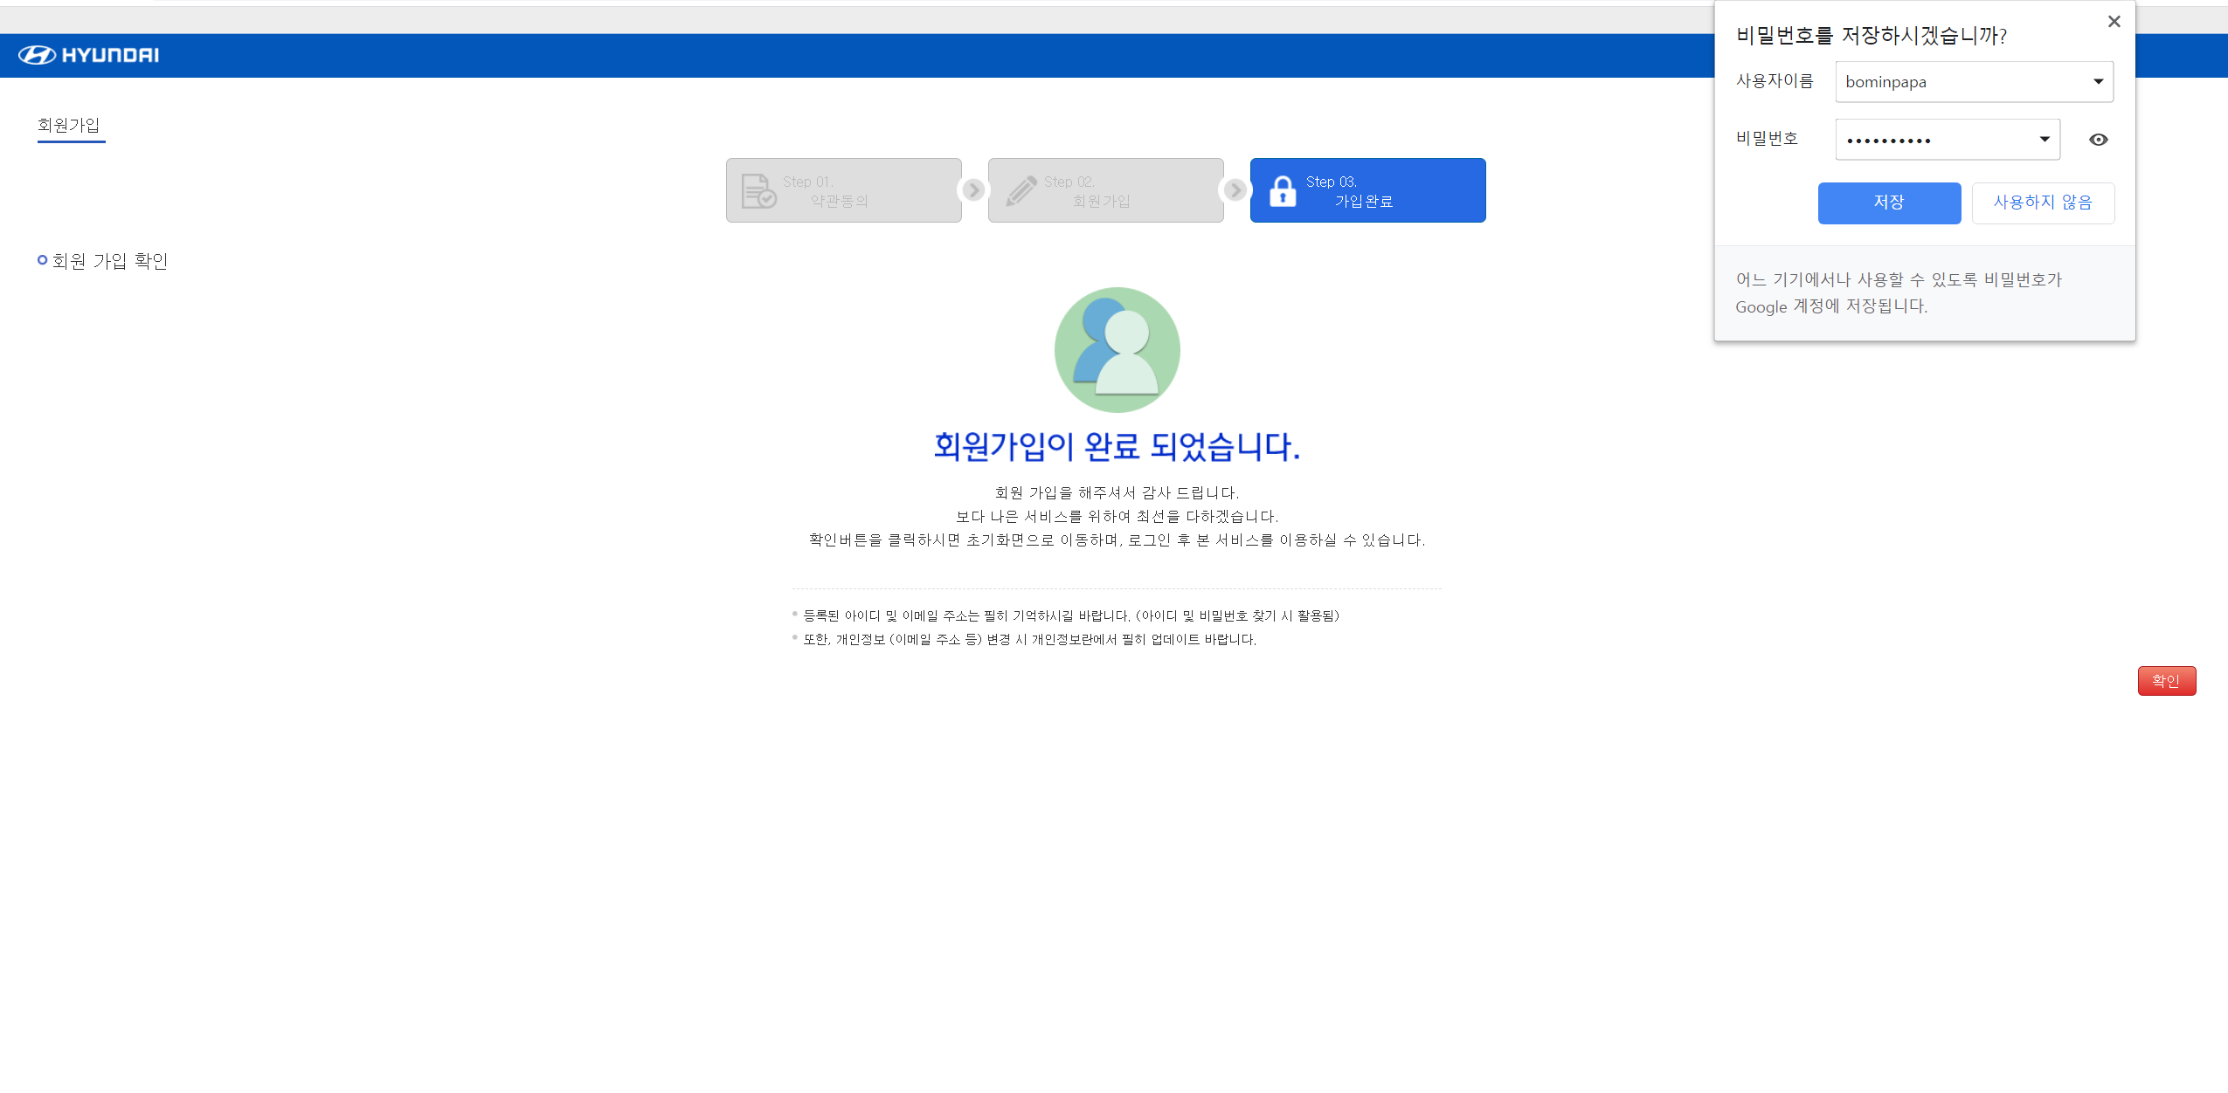Click the Hyundai logo in header
The height and width of the screenshot is (1093, 2228).
coord(89,55)
